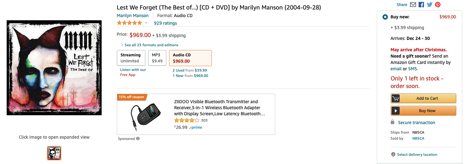Click the Buy Now play icon

coord(395,111)
